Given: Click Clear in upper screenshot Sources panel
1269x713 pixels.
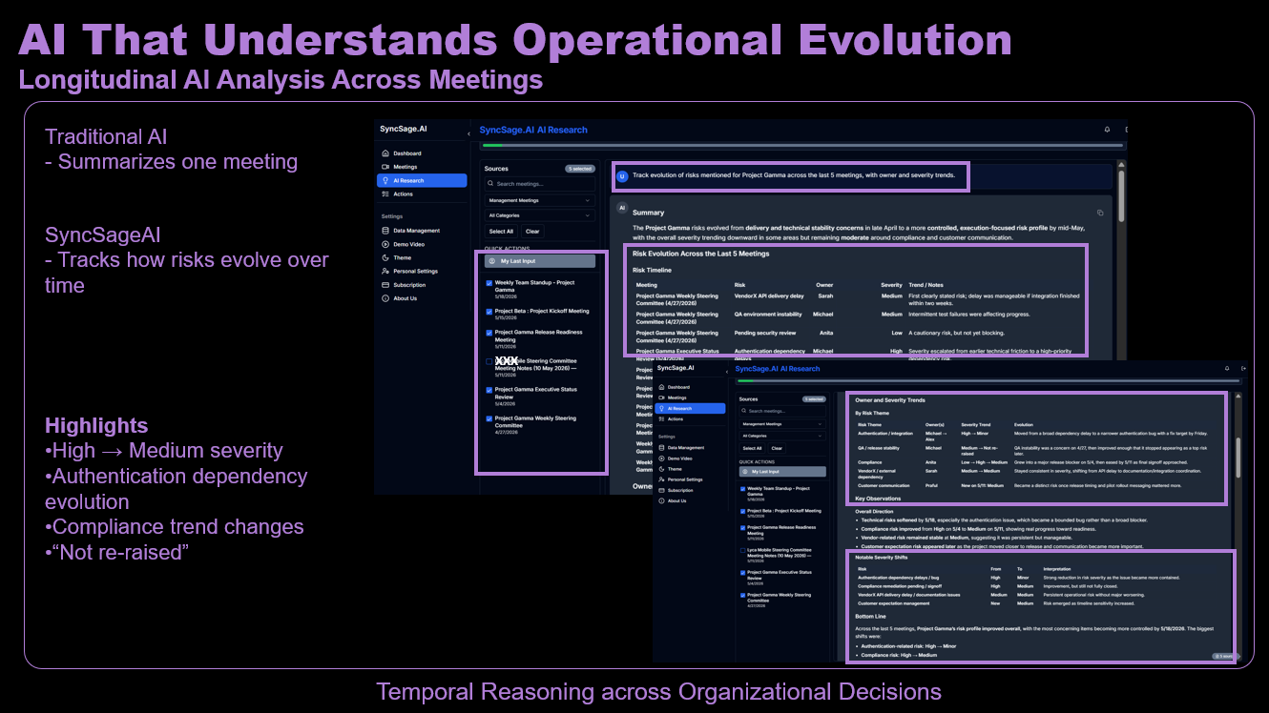Looking at the screenshot, I should [x=532, y=231].
